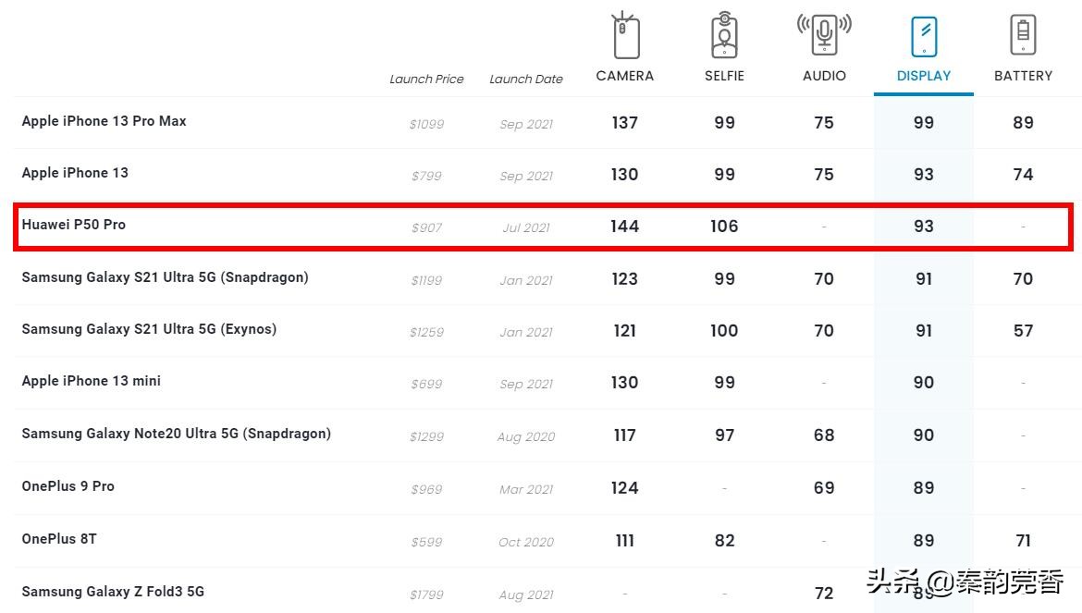Open the Huawei P50 Pro entry
Image resolution: width=1082 pixels, height=613 pixels.
click(x=74, y=225)
